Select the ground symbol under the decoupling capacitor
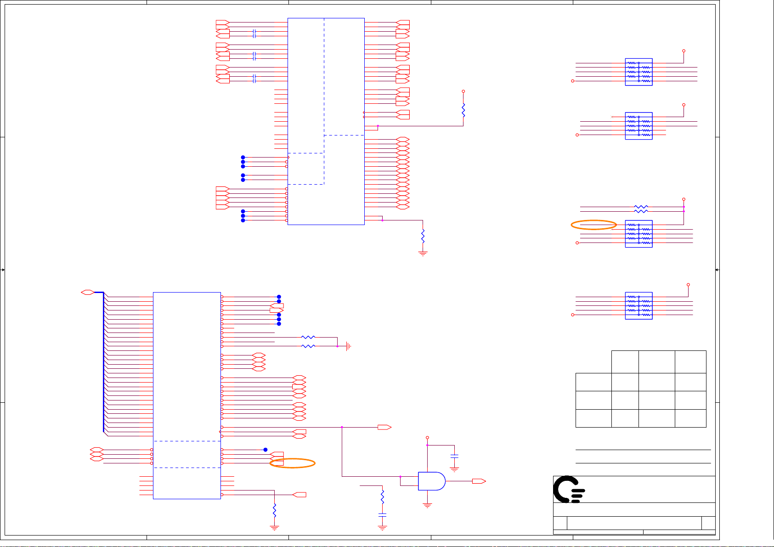The height and width of the screenshot is (547, 774). pos(454,470)
